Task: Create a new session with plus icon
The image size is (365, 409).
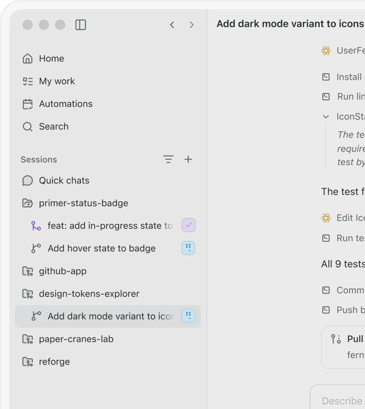Action: tap(188, 159)
